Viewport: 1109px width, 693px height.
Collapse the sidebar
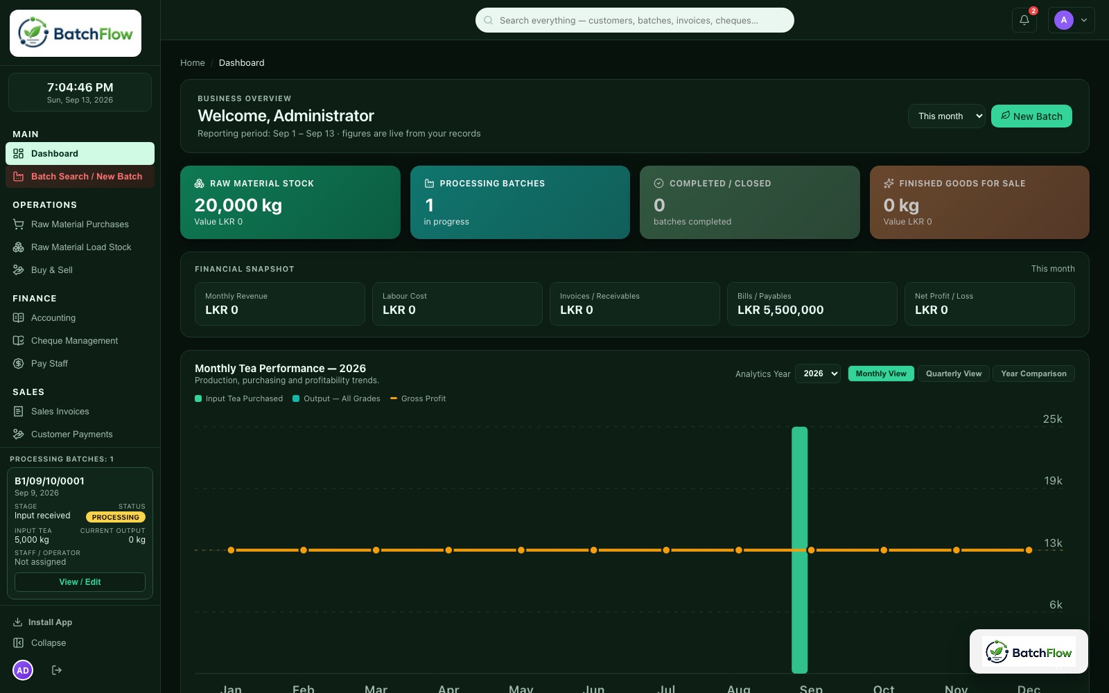[x=40, y=643]
